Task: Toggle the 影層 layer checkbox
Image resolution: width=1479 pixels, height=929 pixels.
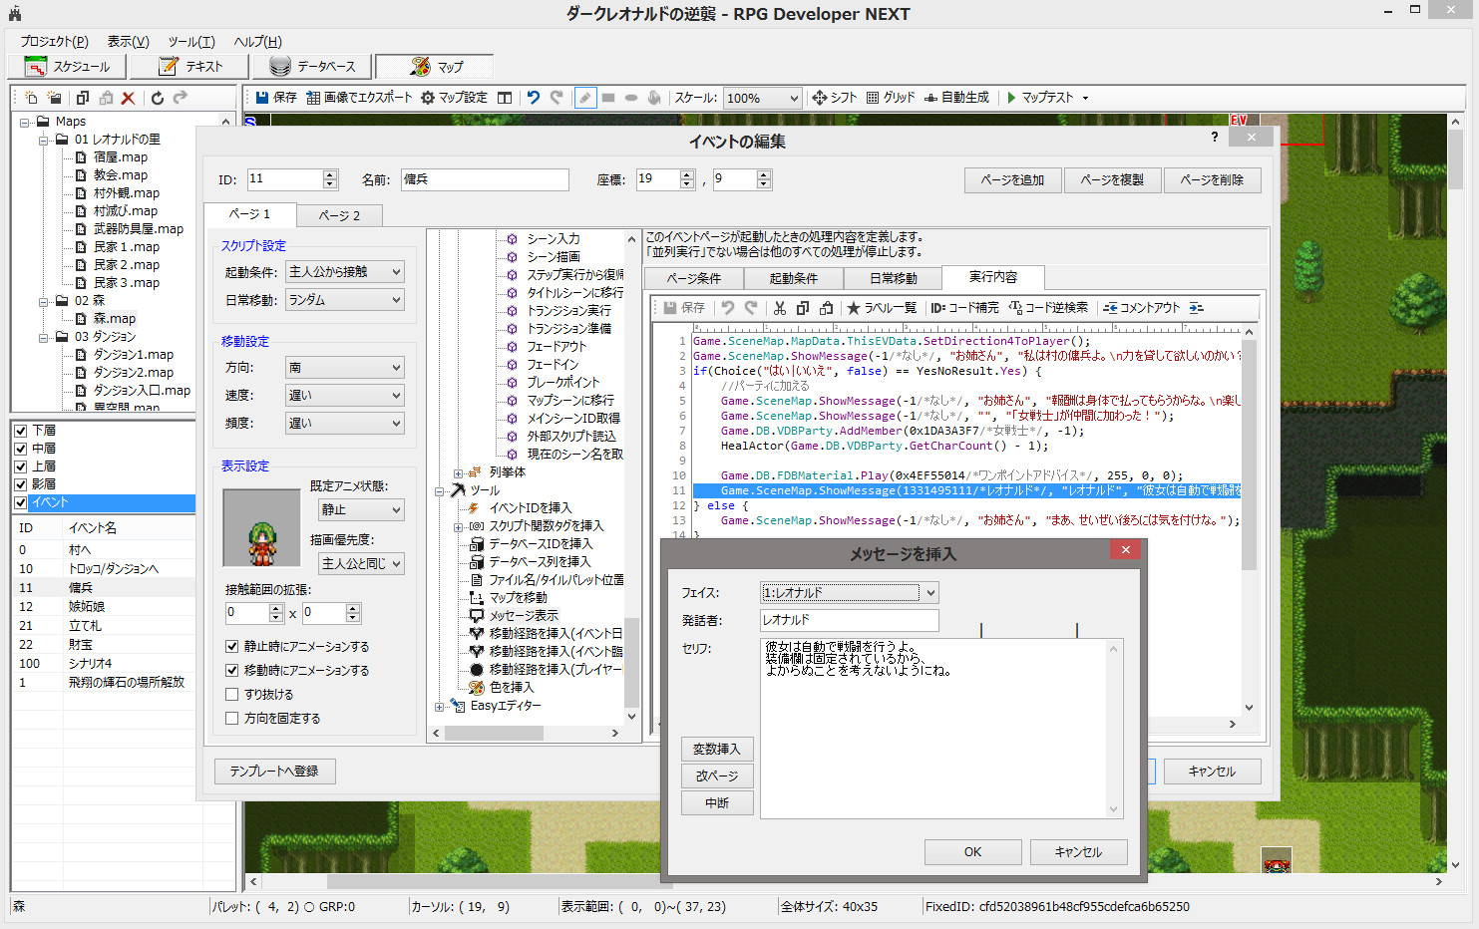Action: pos(20,484)
